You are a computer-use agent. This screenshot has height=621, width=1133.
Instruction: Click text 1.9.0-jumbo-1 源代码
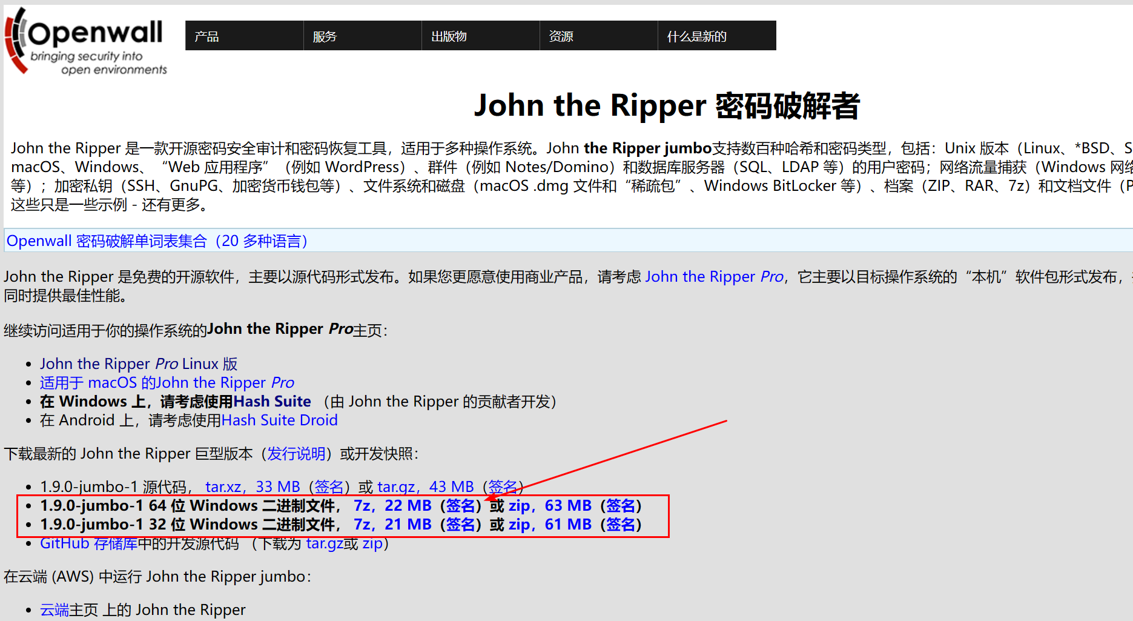pos(114,487)
